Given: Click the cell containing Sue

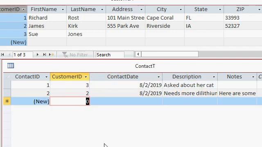Looking at the screenshot, I should pos(47,34).
